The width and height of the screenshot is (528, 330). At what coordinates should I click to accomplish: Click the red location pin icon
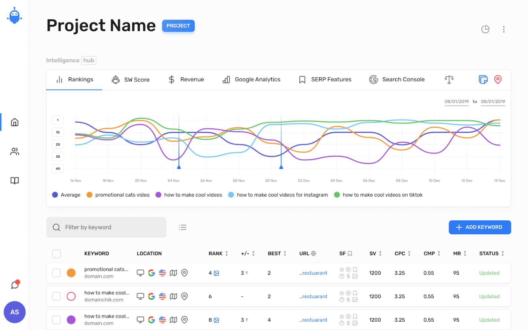[498, 80]
